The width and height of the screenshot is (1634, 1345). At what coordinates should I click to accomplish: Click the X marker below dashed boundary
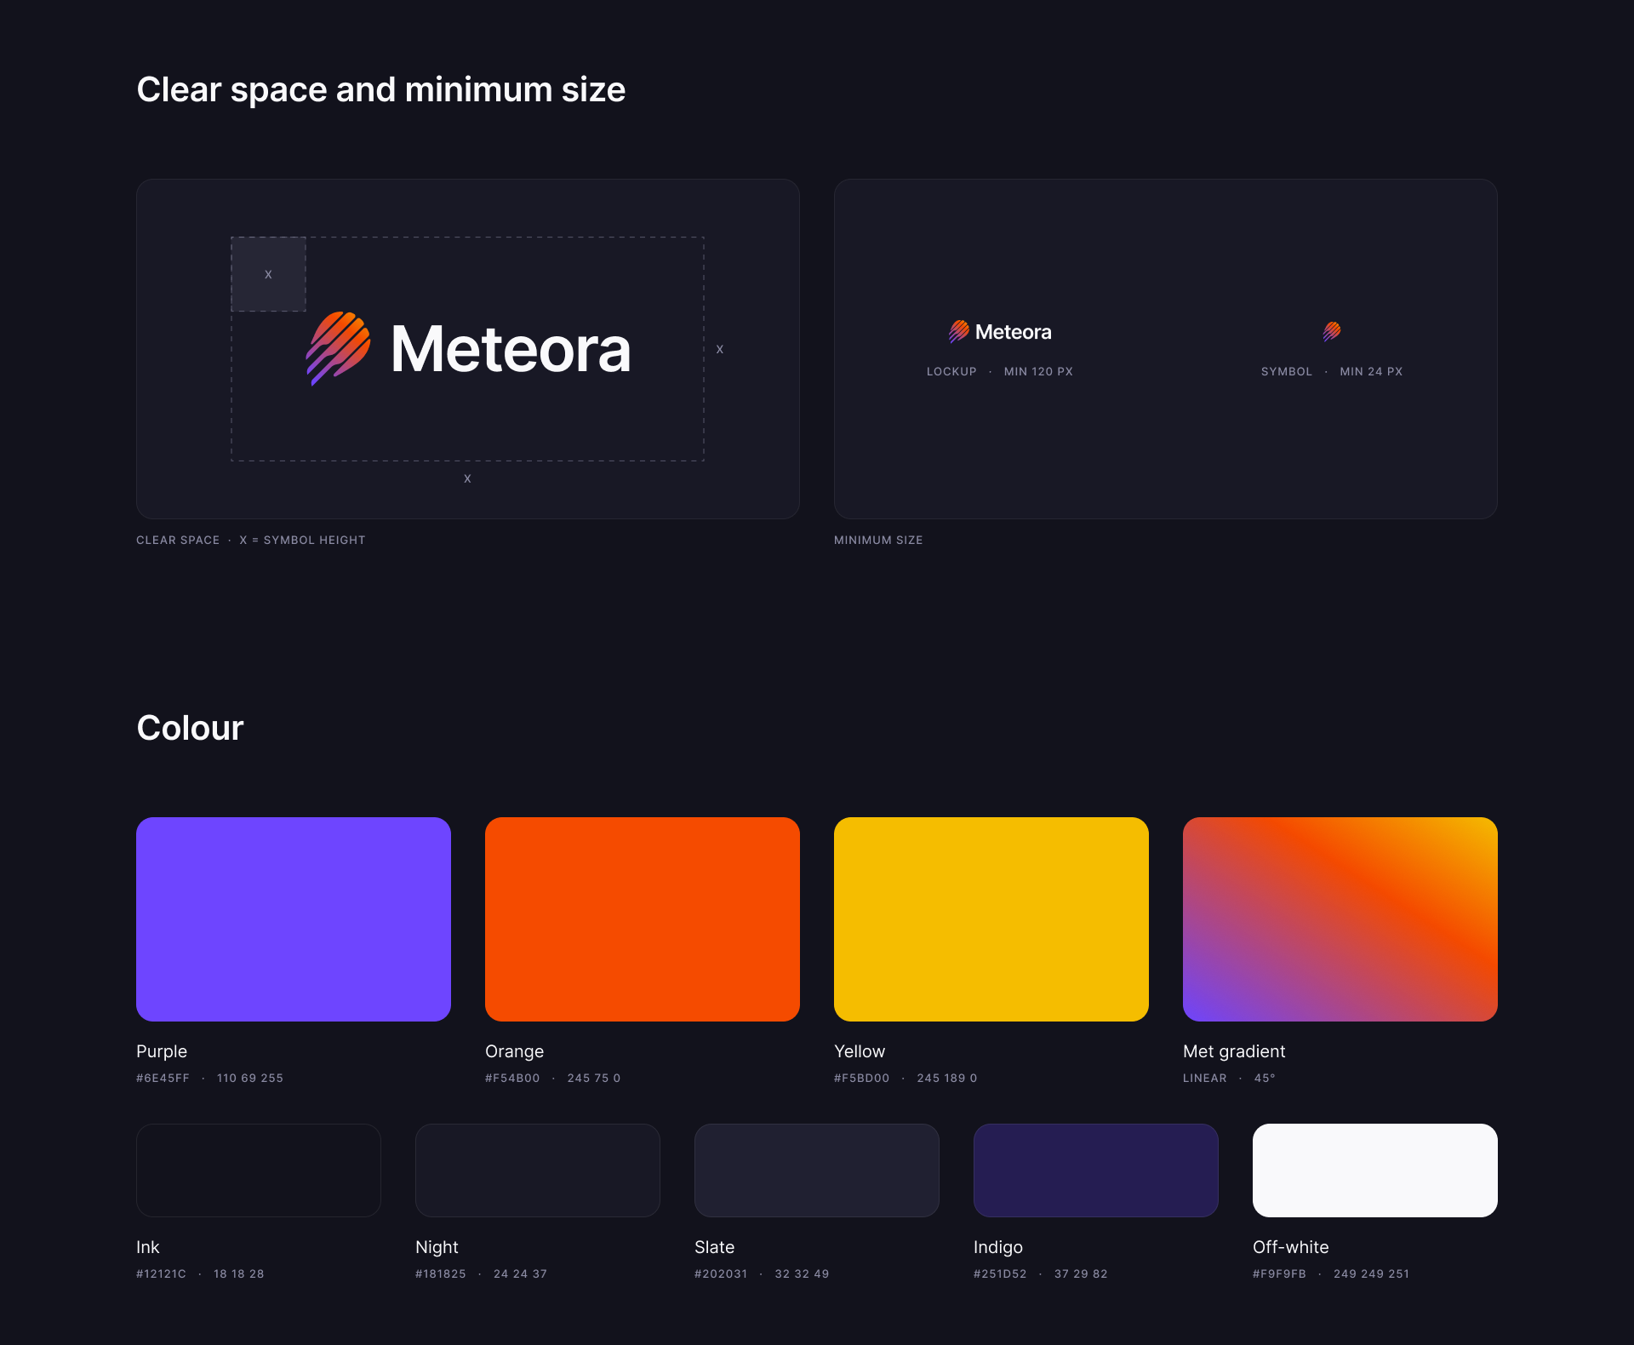(x=467, y=478)
